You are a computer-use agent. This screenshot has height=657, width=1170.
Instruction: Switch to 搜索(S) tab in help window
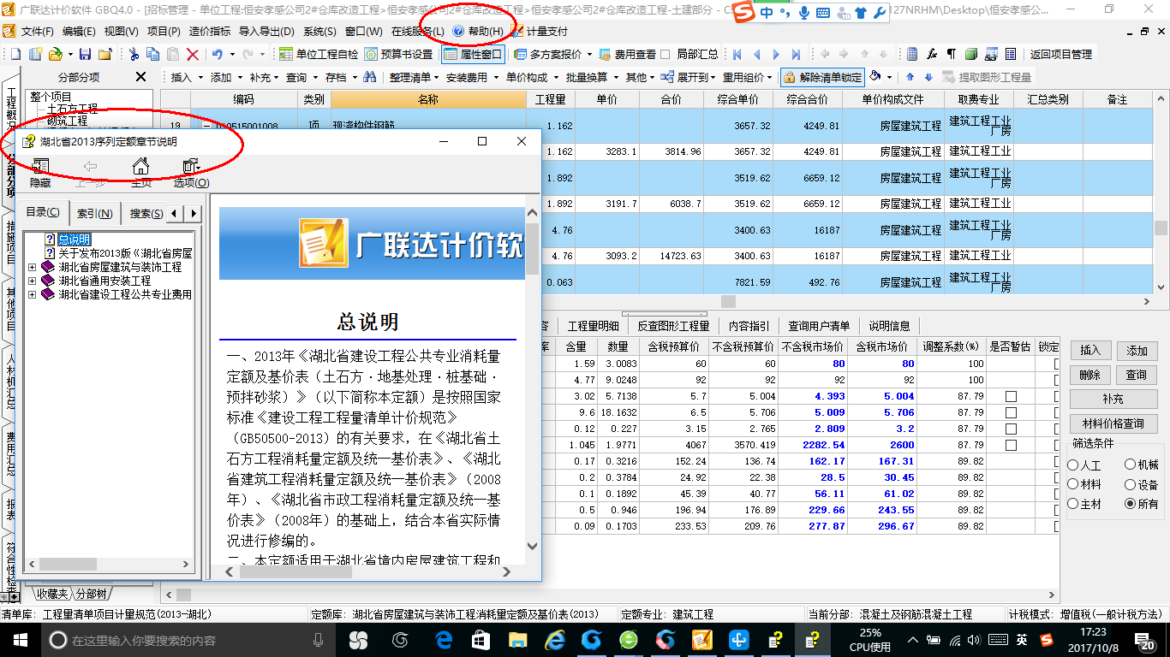(x=145, y=213)
